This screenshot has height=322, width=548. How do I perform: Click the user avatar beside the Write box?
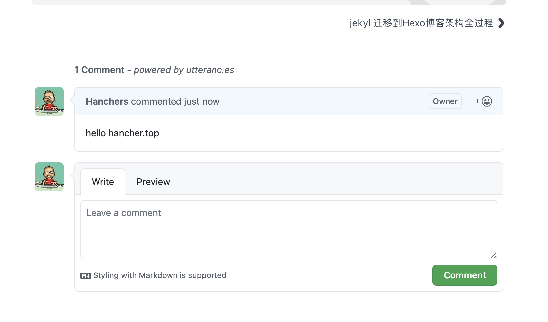click(49, 177)
